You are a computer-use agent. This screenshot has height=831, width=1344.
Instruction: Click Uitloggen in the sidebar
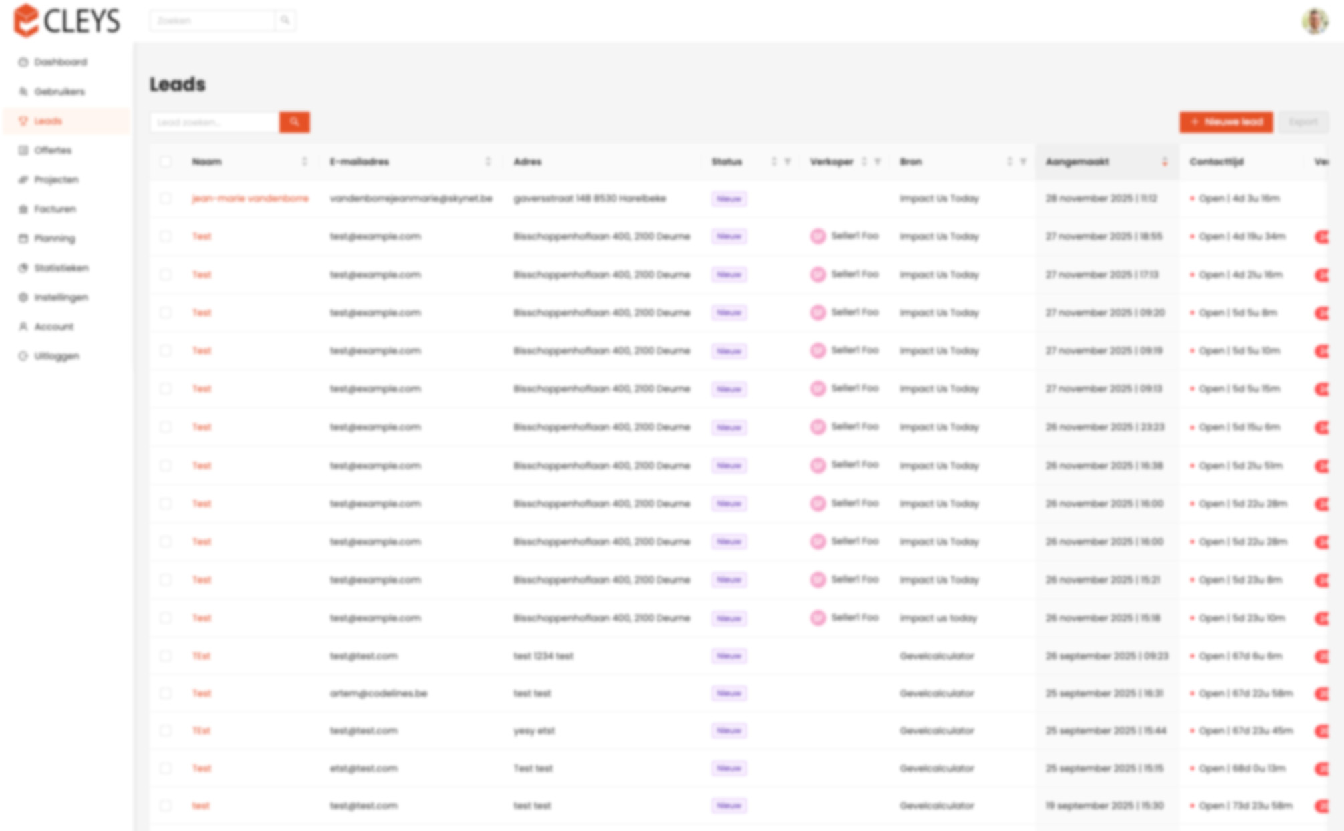pos(25,355)
